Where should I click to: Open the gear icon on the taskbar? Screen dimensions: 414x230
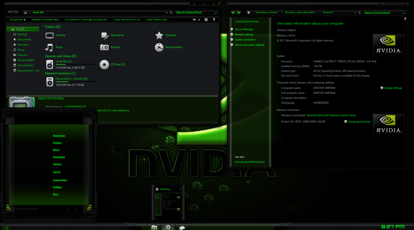pos(168,227)
